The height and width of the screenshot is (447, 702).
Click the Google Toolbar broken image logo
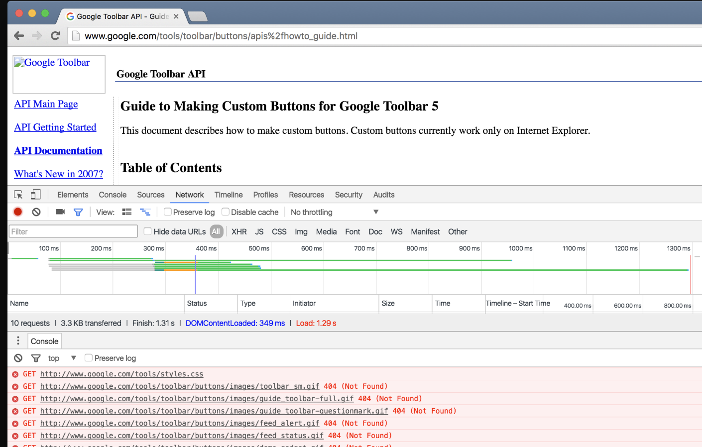[59, 74]
